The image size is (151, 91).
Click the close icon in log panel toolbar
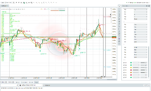pos(149,85)
